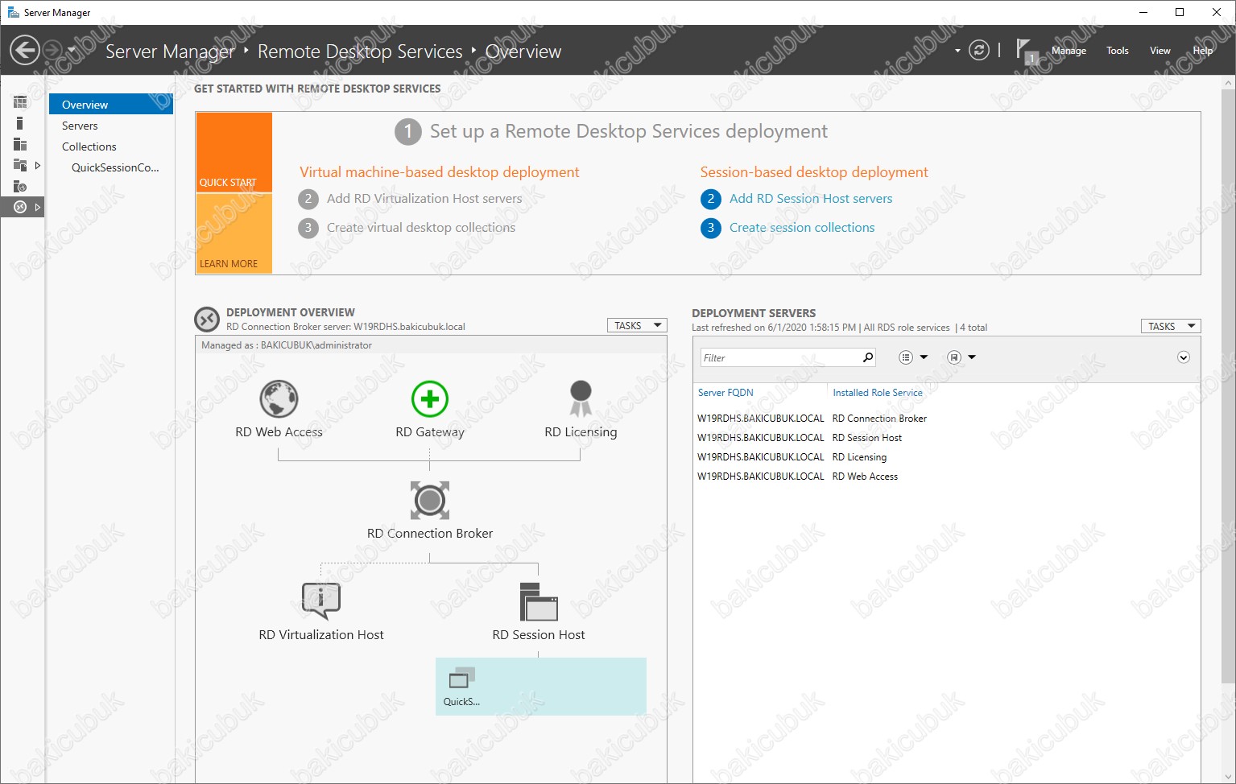The height and width of the screenshot is (784, 1236).
Task: Click the filter search magnifier
Action: [x=867, y=357]
